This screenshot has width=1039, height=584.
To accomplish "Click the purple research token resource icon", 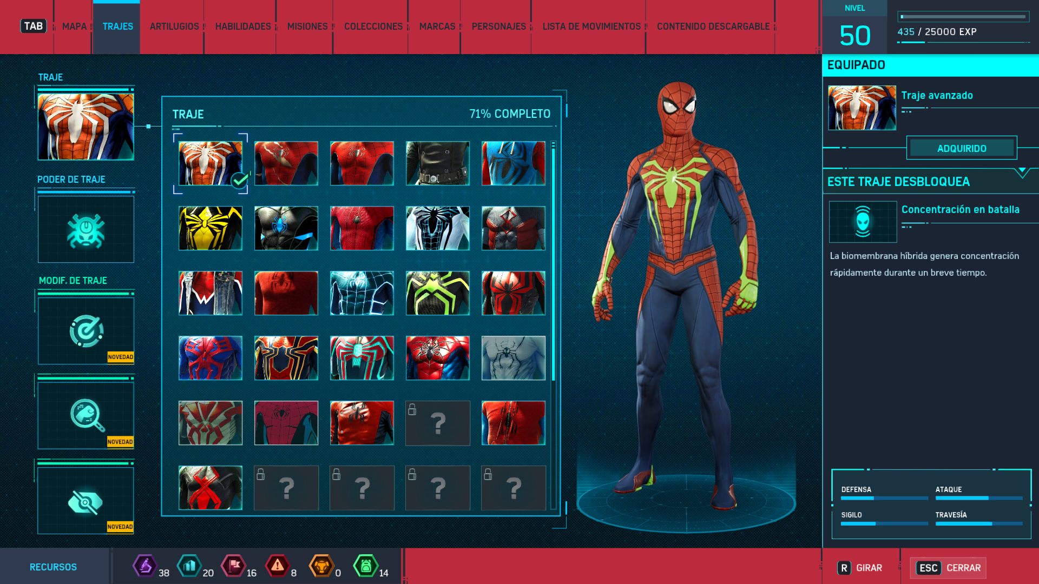I will coord(144,566).
